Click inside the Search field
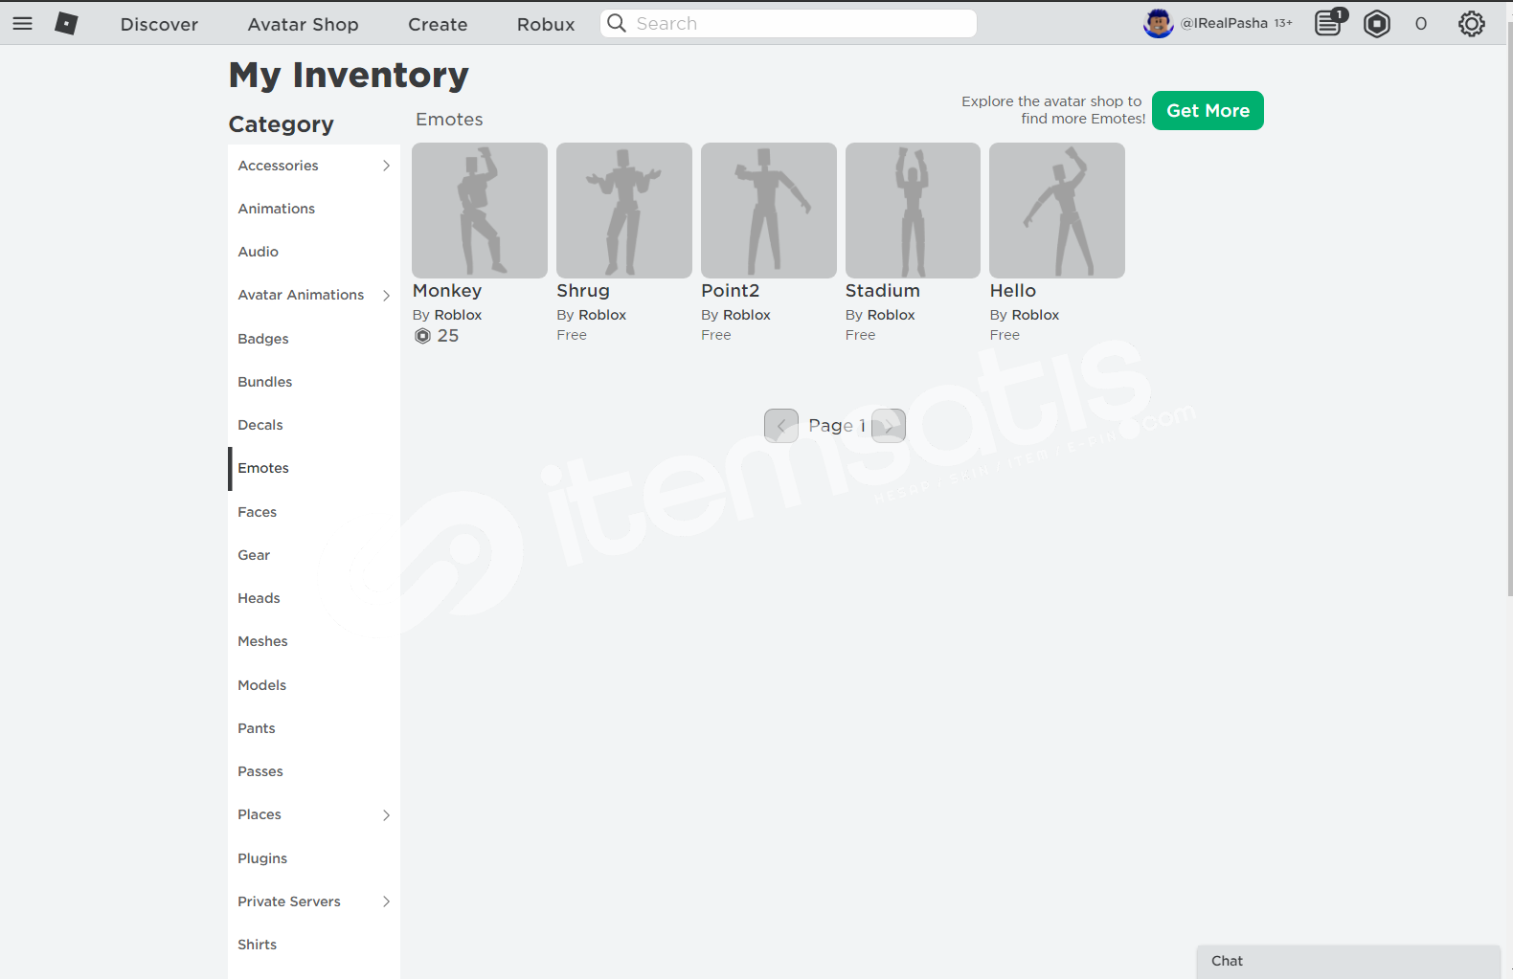The image size is (1513, 979). click(x=788, y=23)
